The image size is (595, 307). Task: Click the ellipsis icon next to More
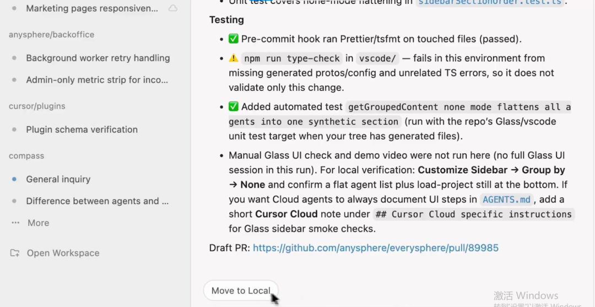15,223
